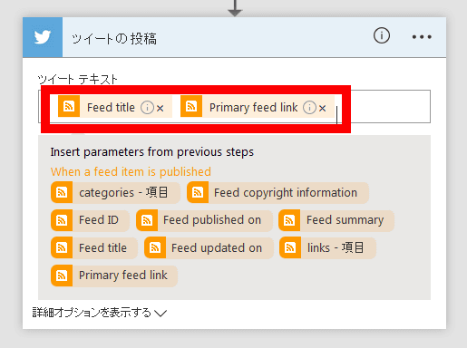The height and width of the screenshot is (348, 467).
Task: Add the links - 項目 parameter
Action: 327,248
